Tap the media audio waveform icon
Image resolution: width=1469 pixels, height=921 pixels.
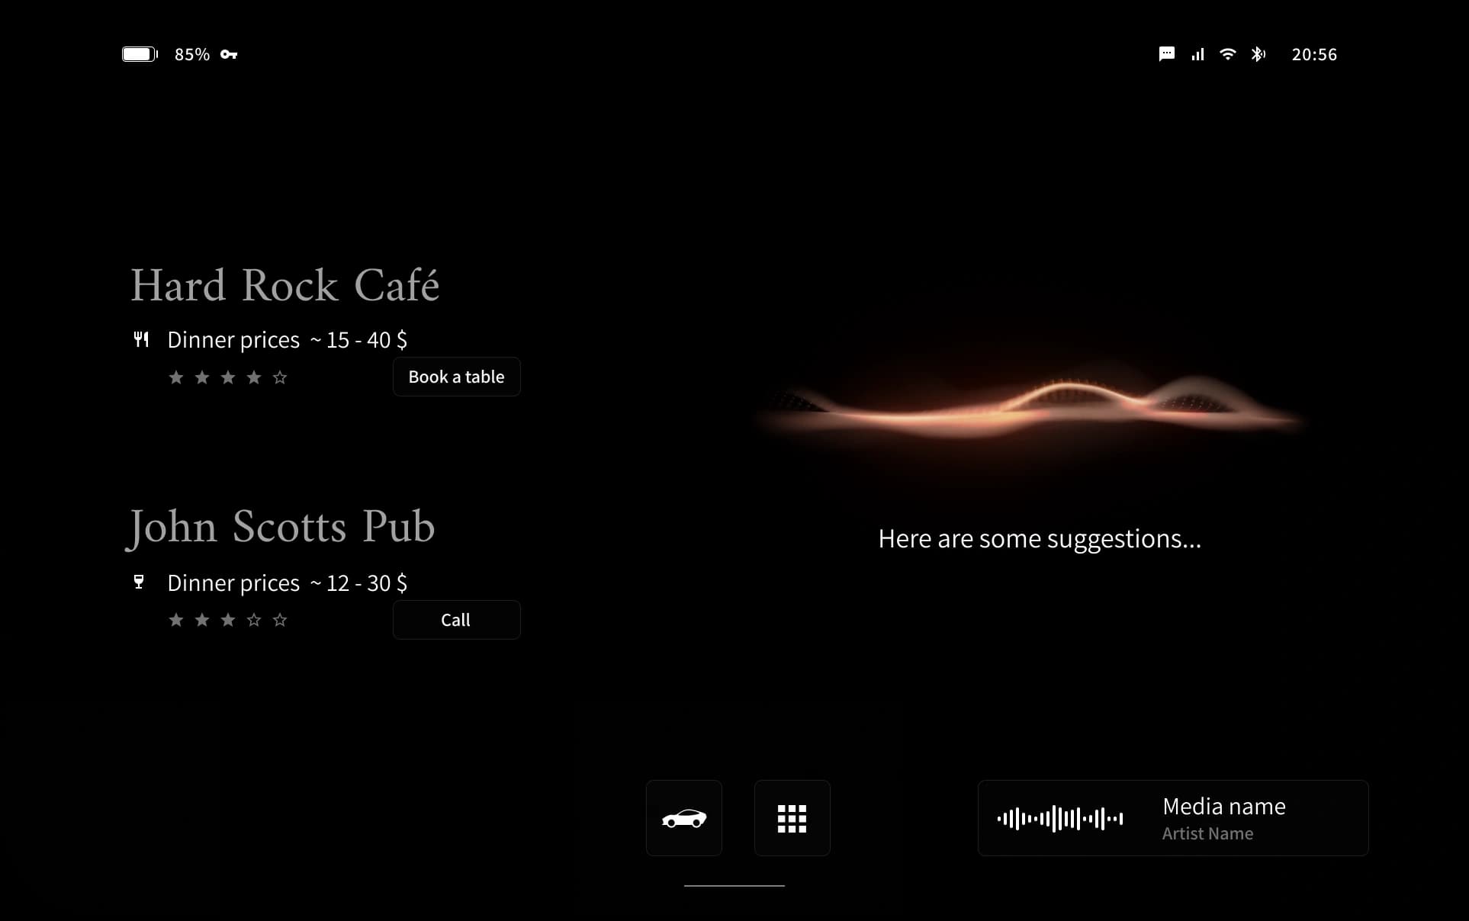coord(1060,819)
